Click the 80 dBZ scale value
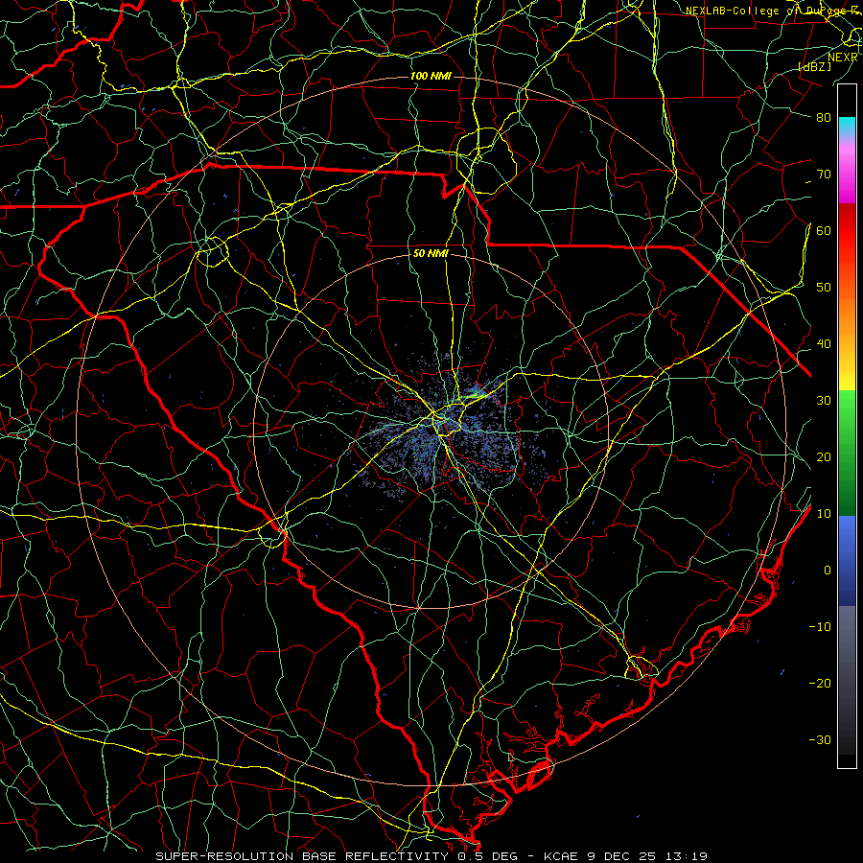 point(824,118)
